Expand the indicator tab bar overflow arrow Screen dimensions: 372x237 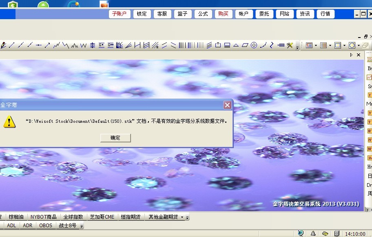tap(82, 226)
